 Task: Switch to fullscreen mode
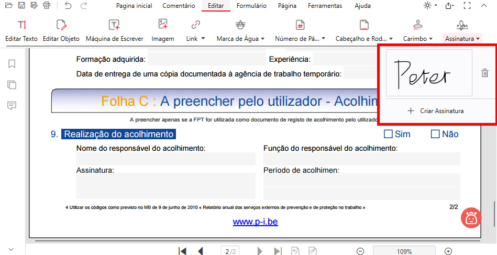pyautogui.click(x=467, y=5)
